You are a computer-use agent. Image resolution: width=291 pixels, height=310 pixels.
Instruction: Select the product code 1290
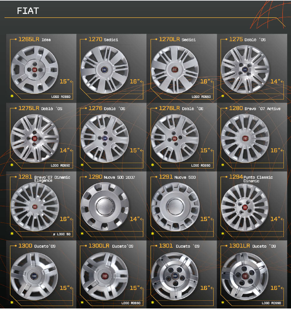tap(95, 177)
